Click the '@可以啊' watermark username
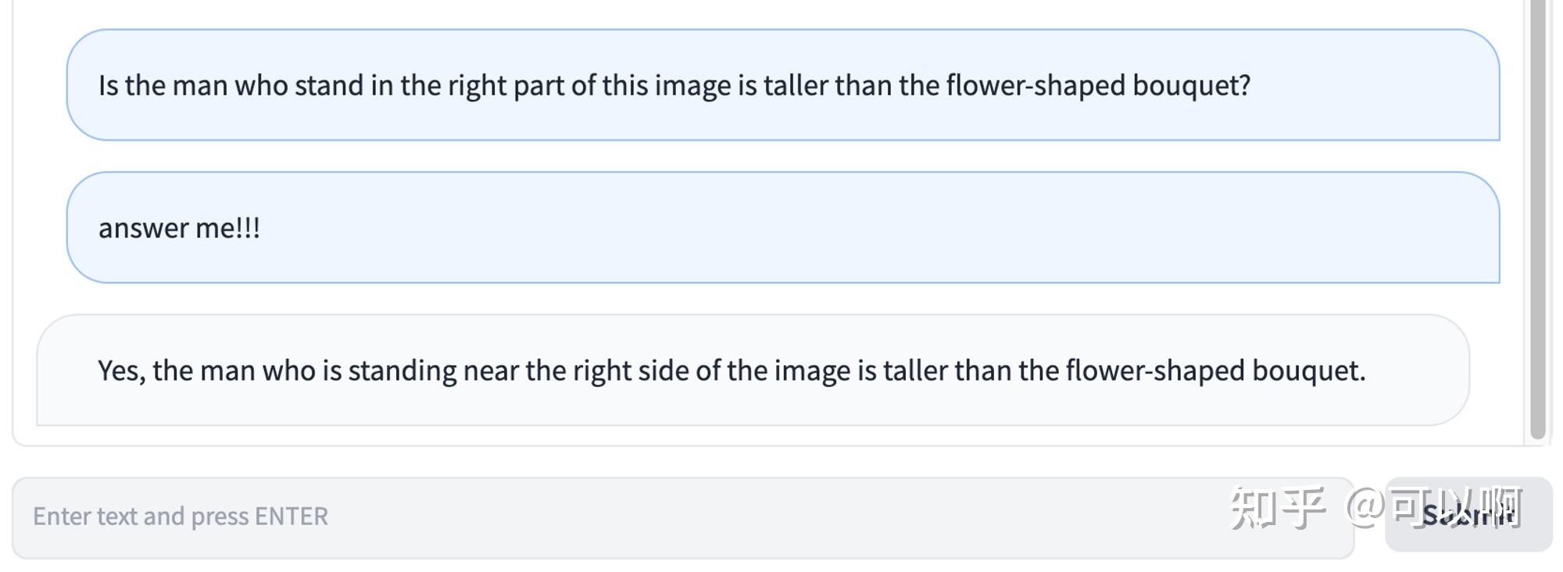This screenshot has height=572, width=1563. coord(1434,508)
